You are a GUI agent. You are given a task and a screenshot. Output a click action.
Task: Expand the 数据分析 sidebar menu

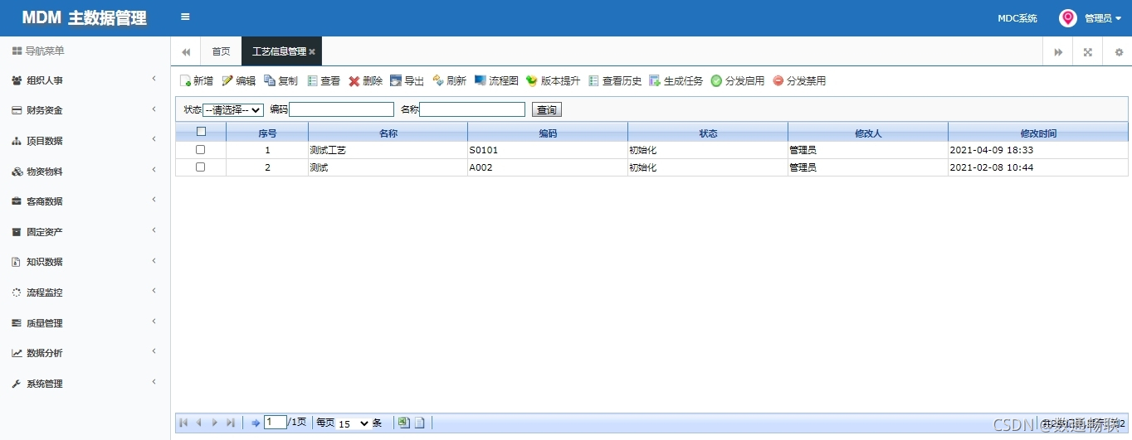click(x=85, y=353)
